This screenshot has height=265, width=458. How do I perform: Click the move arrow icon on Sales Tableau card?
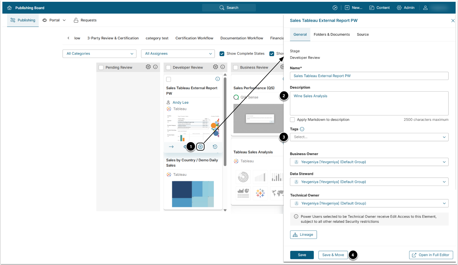171,147
